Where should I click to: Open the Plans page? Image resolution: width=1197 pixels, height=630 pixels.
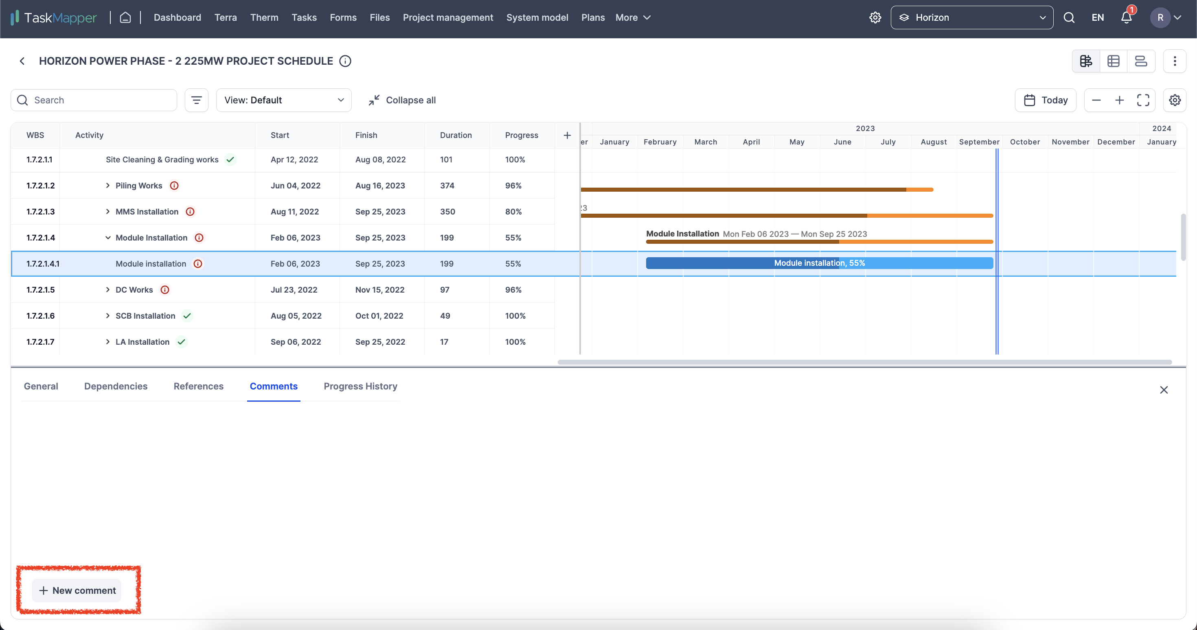click(x=593, y=17)
